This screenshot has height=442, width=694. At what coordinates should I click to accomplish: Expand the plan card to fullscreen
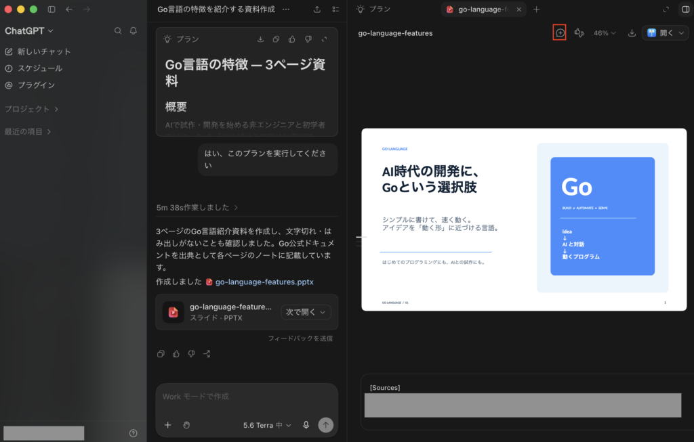pyautogui.click(x=324, y=39)
